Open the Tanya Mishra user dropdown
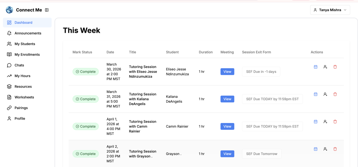Viewport: 358px width, 167px height. point(330,10)
